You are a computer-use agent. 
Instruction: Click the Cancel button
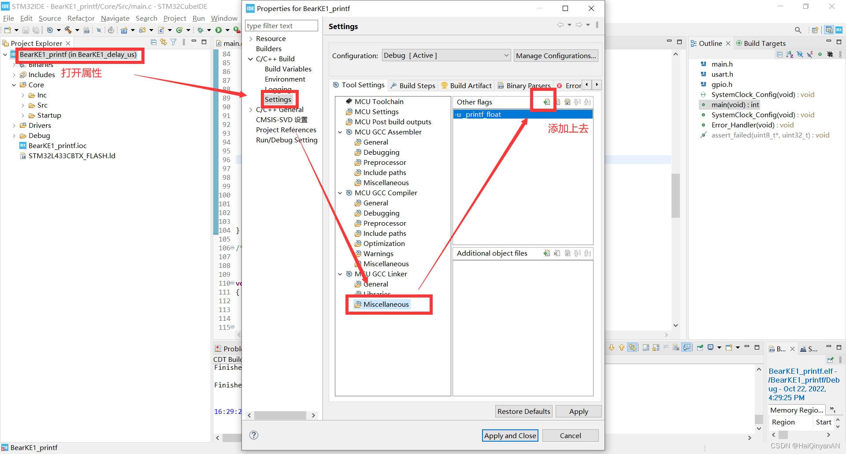pos(570,435)
